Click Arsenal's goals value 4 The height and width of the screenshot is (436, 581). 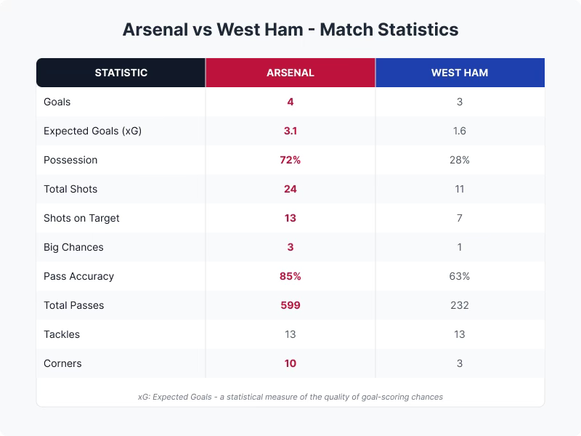coord(290,102)
